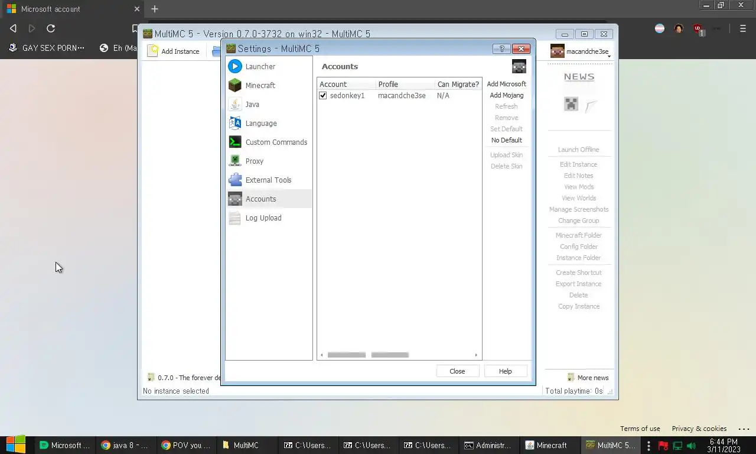This screenshot has width=756, height=454.
Task: Click Edit Instance in MultiMC sidebar
Action: tap(578, 164)
